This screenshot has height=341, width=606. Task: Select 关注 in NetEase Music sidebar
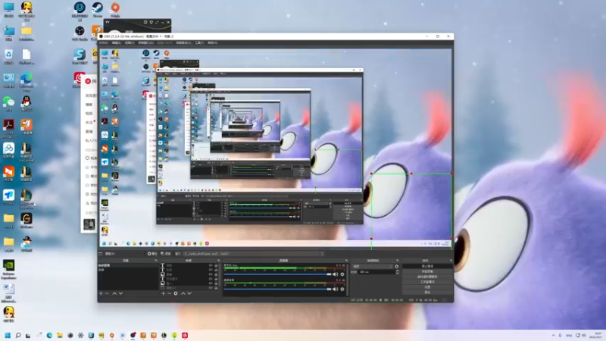tap(89, 123)
